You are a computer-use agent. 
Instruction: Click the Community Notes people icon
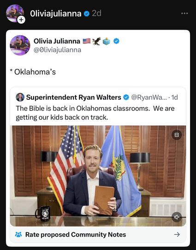pyautogui.click(x=18, y=234)
